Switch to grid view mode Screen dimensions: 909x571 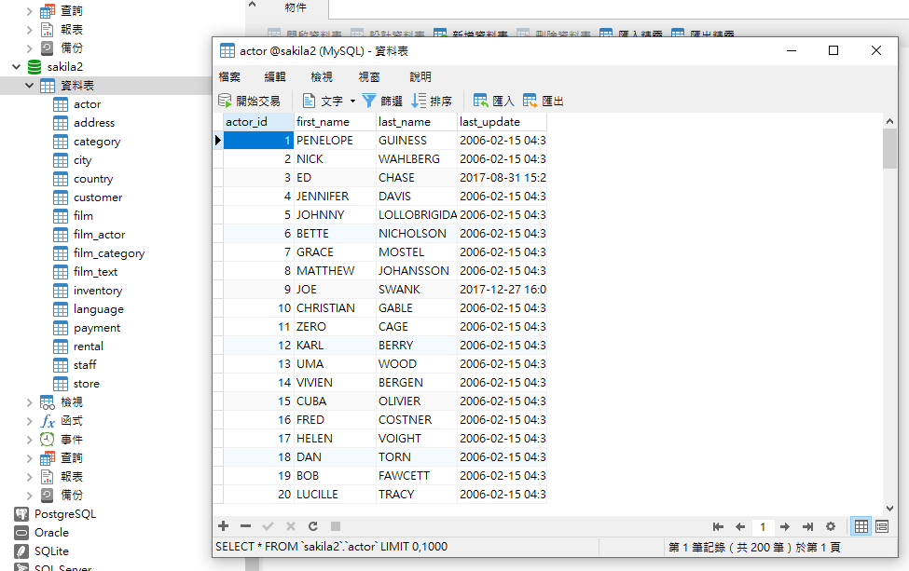point(861,527)
